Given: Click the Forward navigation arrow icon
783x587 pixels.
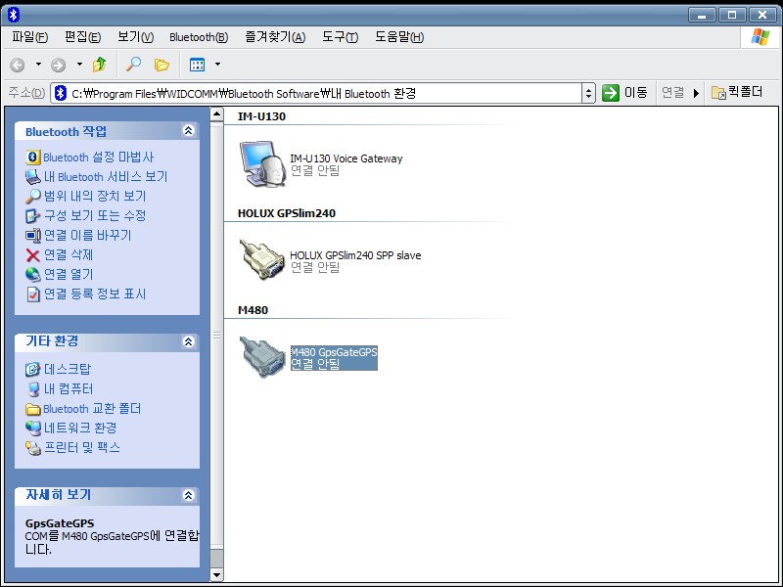Looking at the screenshot, I should click(59, 65).
